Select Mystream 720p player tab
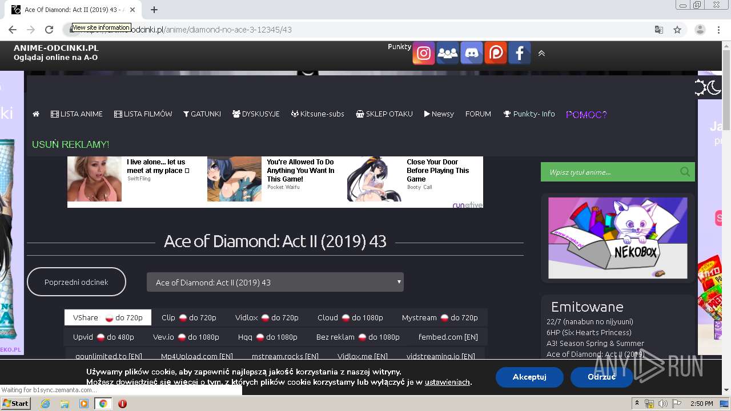731x411 pixels. tap(440, 317)
